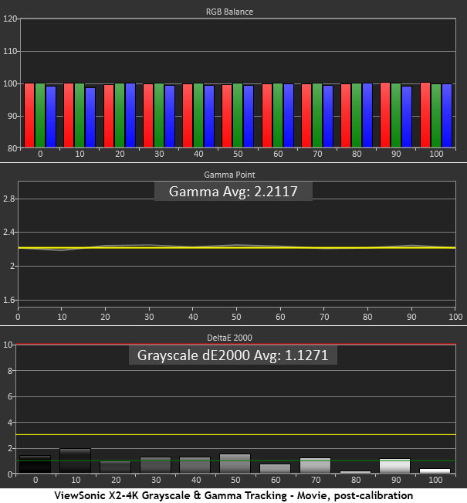Select the DeltaE 2000 chart title
The image size is (467, 503).
[233, 336]
